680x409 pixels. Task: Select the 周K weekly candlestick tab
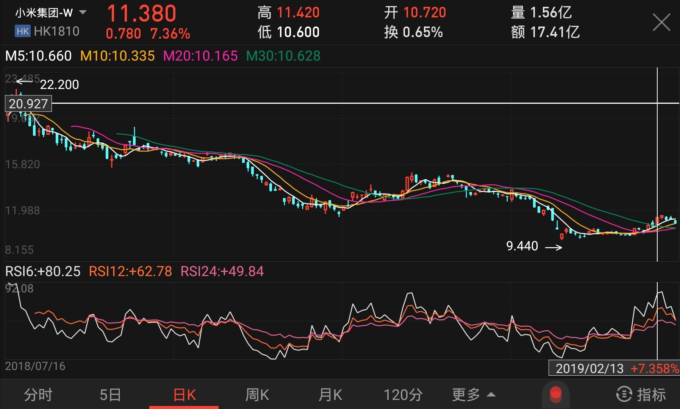pos(257,395)
